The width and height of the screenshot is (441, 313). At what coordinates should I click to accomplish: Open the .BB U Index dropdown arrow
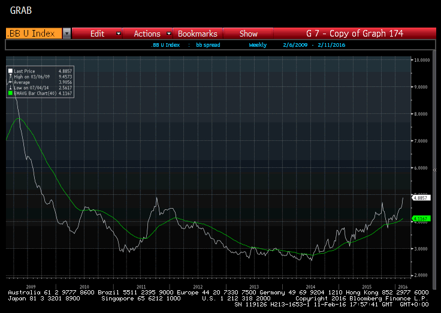pos(67,34)
